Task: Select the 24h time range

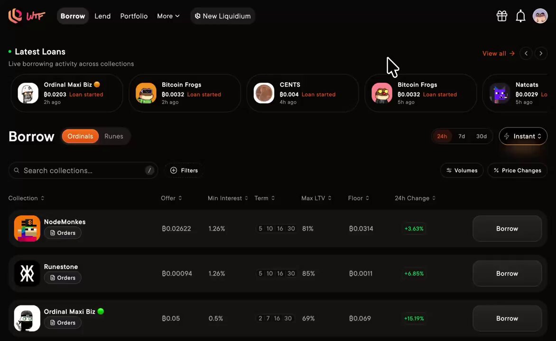Action: (442, 136)
